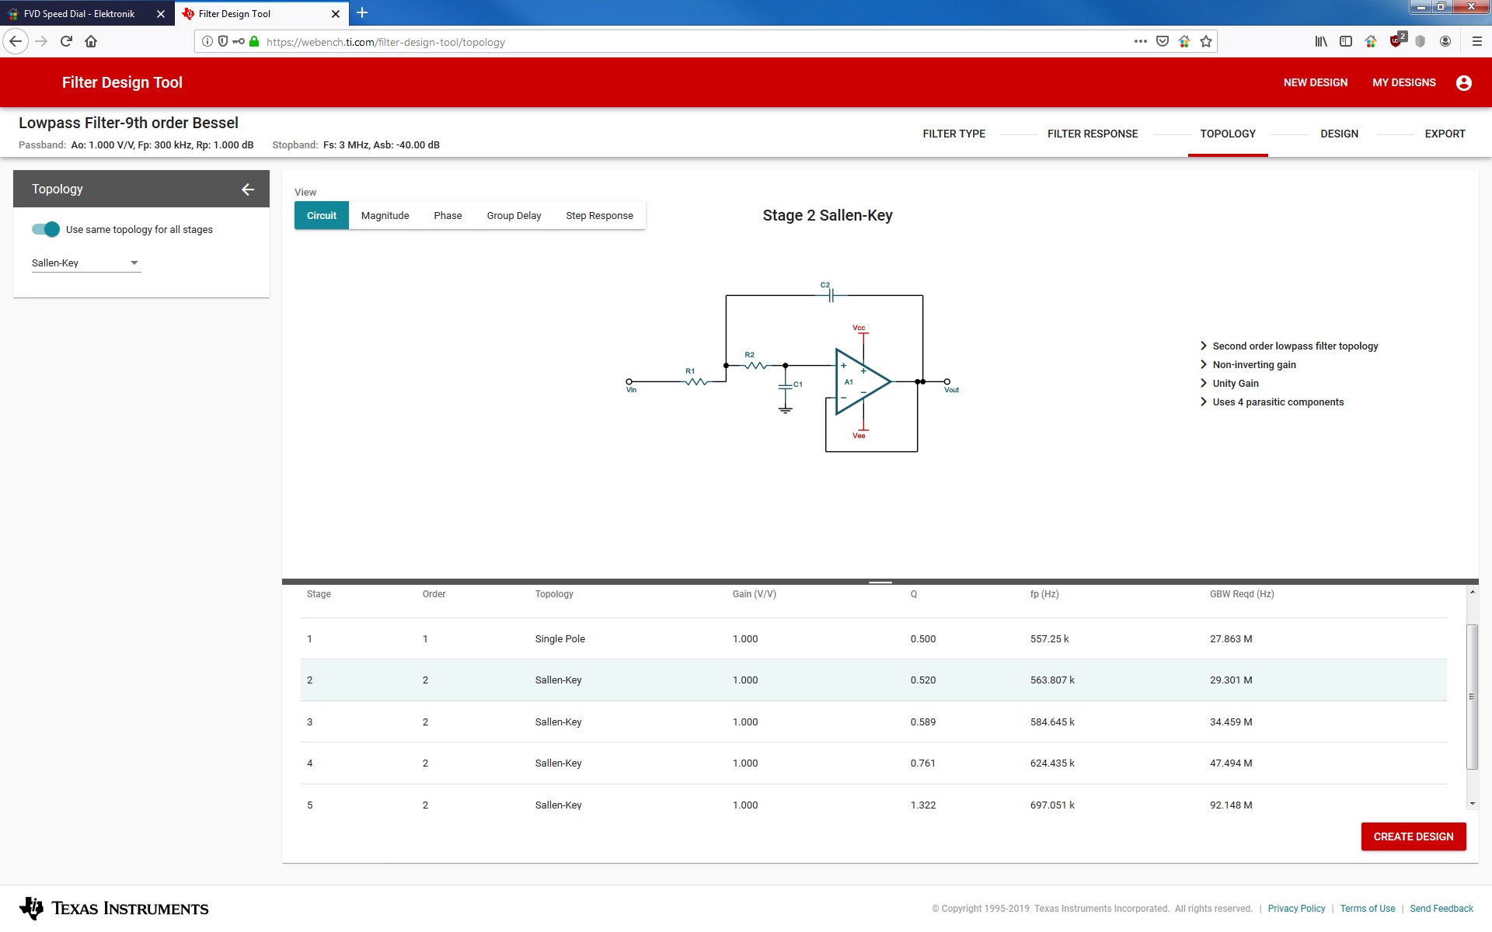Click the uBlock extension icon with badge
The image size is (1492, 932).
pos(1397,40)
